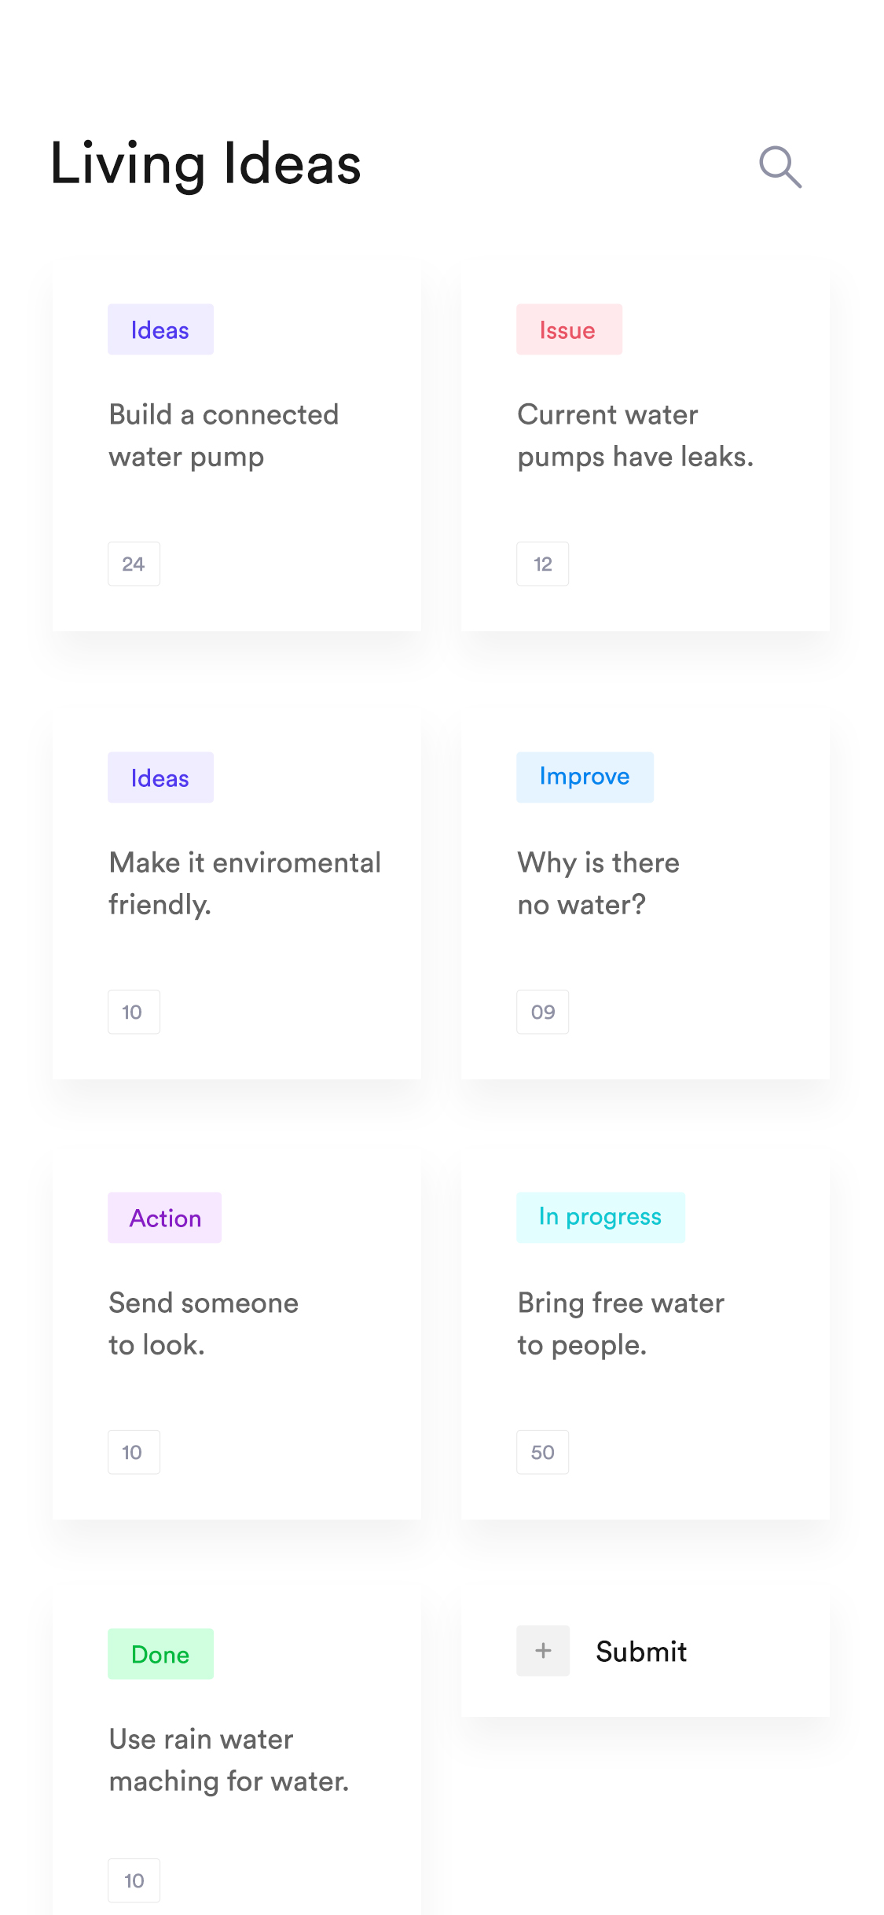Select the Issue tag label
This screenshot has height=1915, width=884.
click(569, 329)
